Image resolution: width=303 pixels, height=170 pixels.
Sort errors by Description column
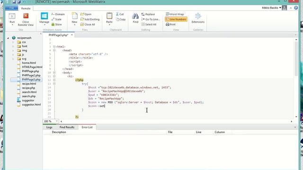(x=59, y=132)
